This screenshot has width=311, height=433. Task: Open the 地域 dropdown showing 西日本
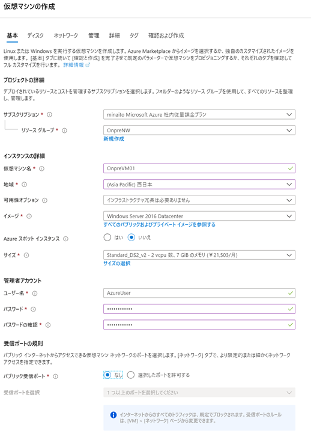point(199,185)
